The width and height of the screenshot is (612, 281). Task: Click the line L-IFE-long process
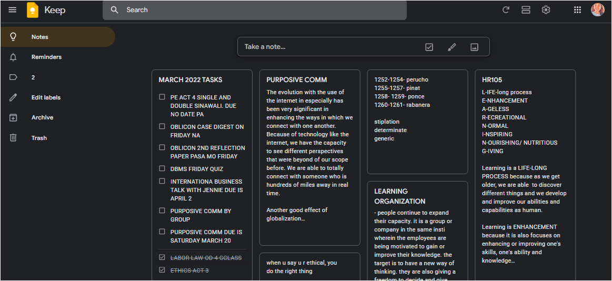click(x=507, y=92)
